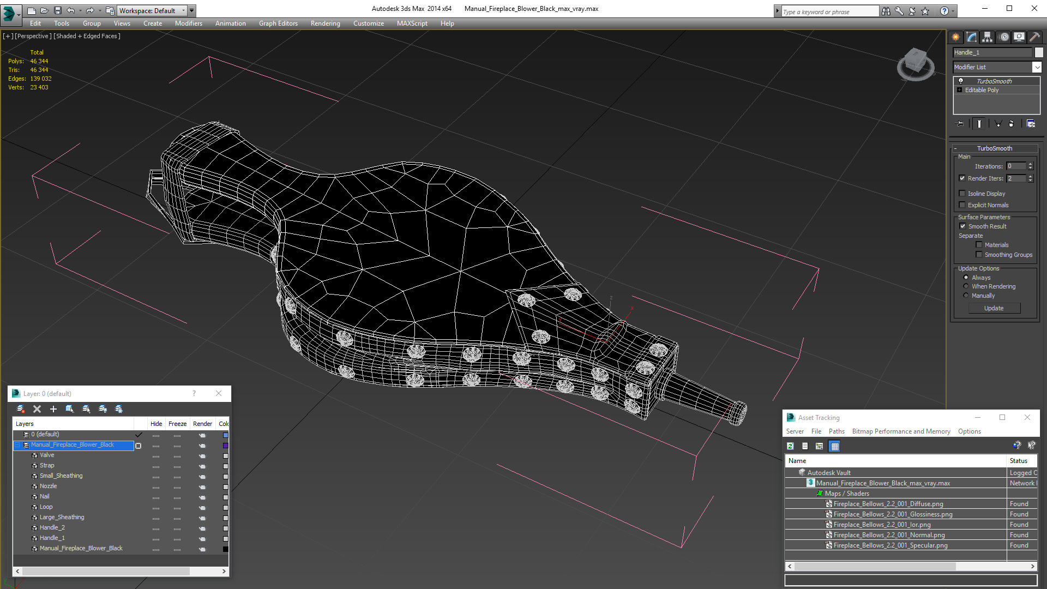Viewport: 1047px width, 589px height.
Task: Click the Project Folder icon in the quick access toolbar
Action: 110,10
